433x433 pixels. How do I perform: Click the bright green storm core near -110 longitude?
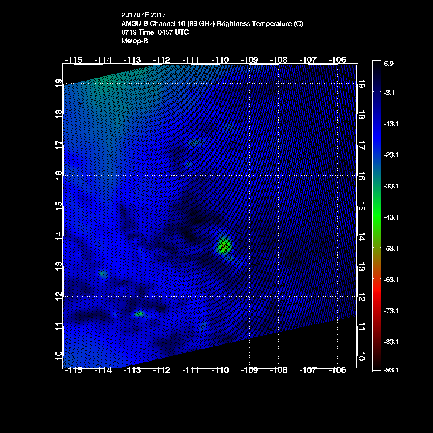point(224,246)
